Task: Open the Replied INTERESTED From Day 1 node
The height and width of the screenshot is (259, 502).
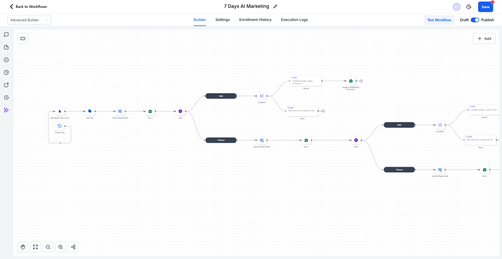Action: click(x=351, y=81)
